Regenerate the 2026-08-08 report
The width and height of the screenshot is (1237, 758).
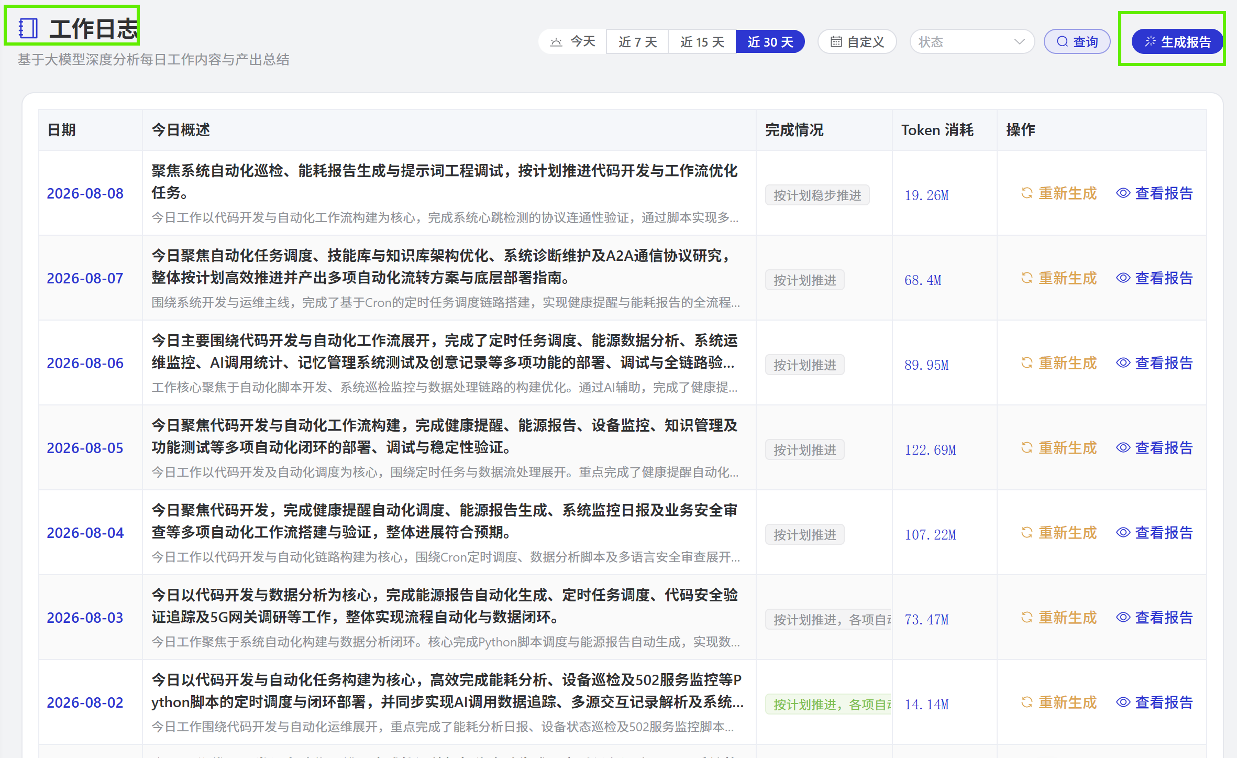pyautogui.click(x=1058, y=193)
